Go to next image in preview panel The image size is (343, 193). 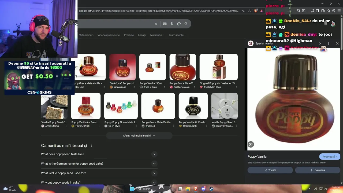(x=320, y=43)
